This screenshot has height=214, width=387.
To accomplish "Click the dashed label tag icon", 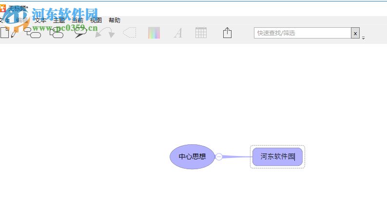I will [x=130, y=33].
